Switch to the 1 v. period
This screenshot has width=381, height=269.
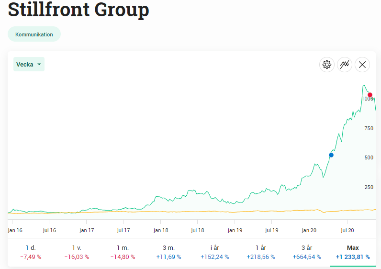pos(77,252)
